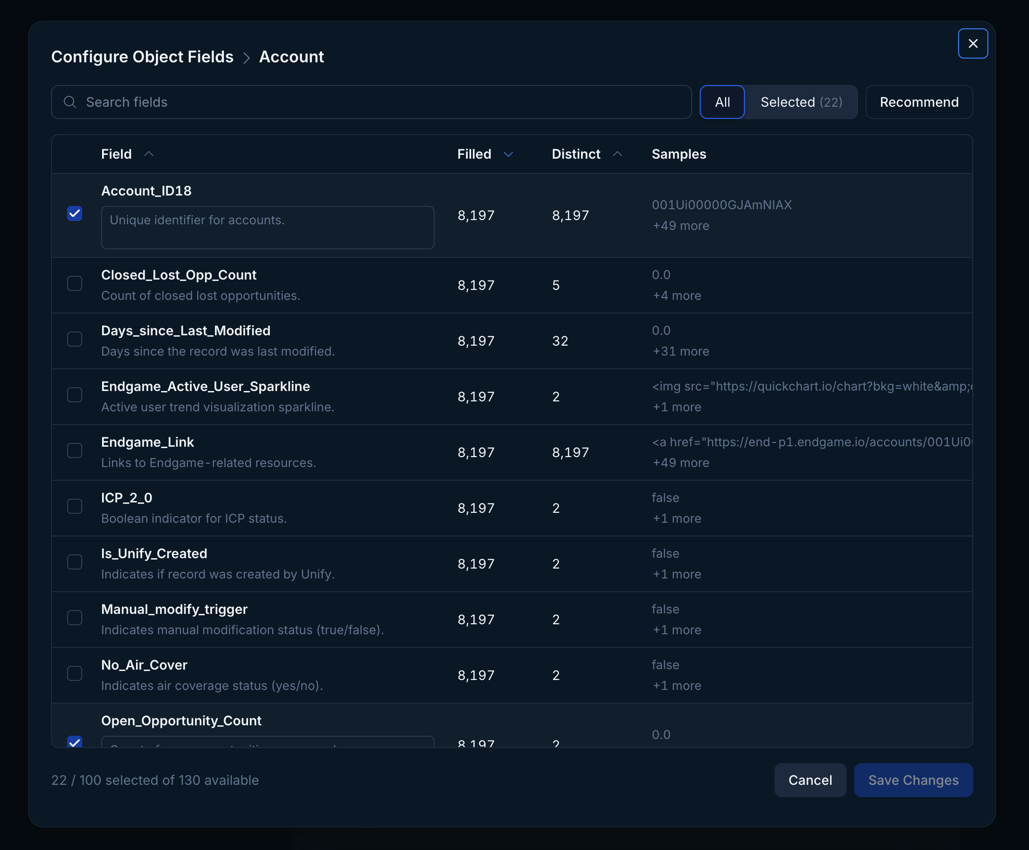Image resolution: width=1029 pixels, height=850 pixels.
Task: Open the search fields magnifying glass icon
Action: pyautogui.click(x=70, y=102)
